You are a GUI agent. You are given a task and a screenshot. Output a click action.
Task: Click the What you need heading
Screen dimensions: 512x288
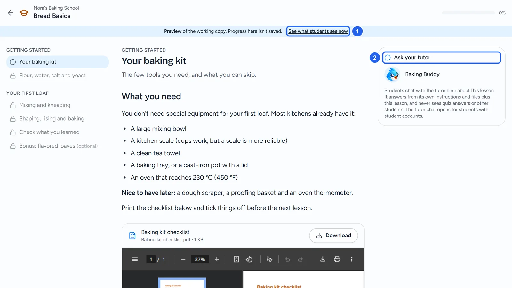151,96
